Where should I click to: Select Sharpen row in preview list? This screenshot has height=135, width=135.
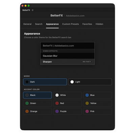pyautogui.click(x=67, y=62)
